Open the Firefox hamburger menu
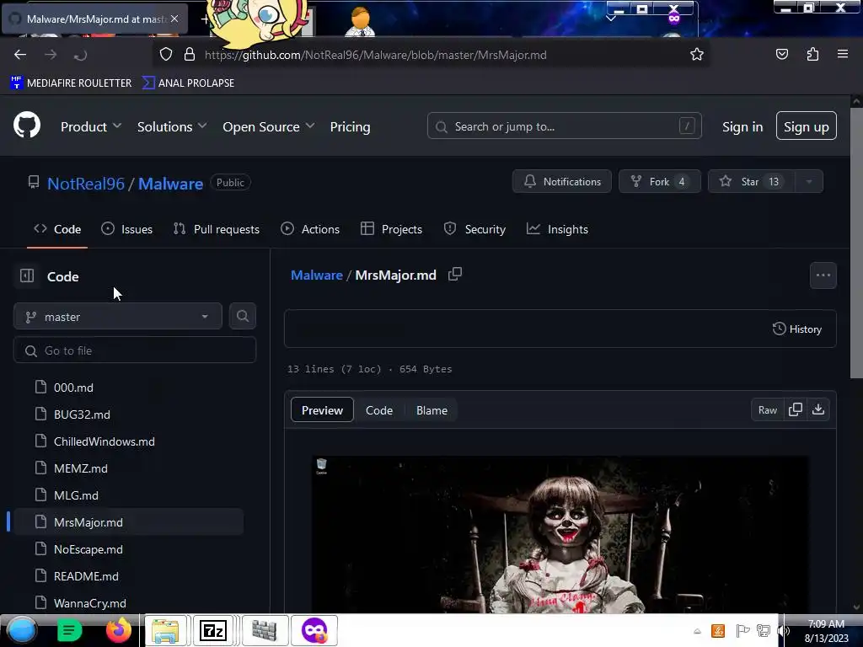This screenshot has height=647, width=863. 842,54
